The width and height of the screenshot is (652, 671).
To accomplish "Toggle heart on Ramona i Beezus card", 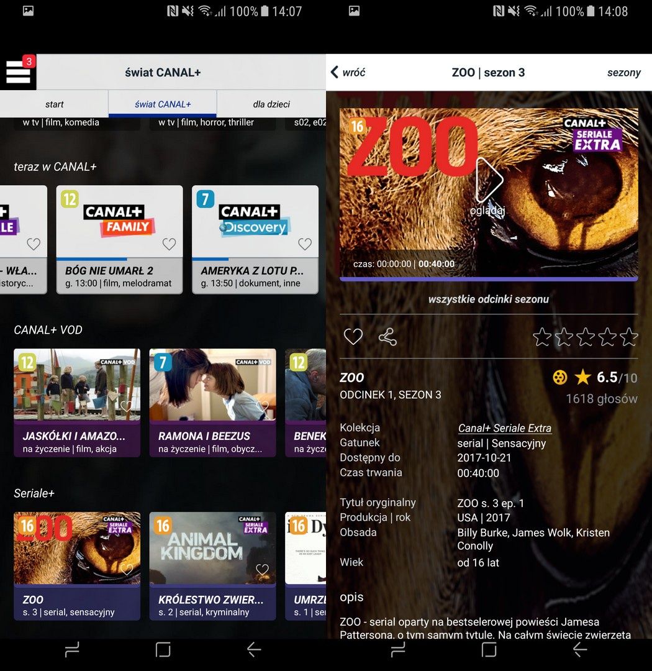I will pos(262,406).
